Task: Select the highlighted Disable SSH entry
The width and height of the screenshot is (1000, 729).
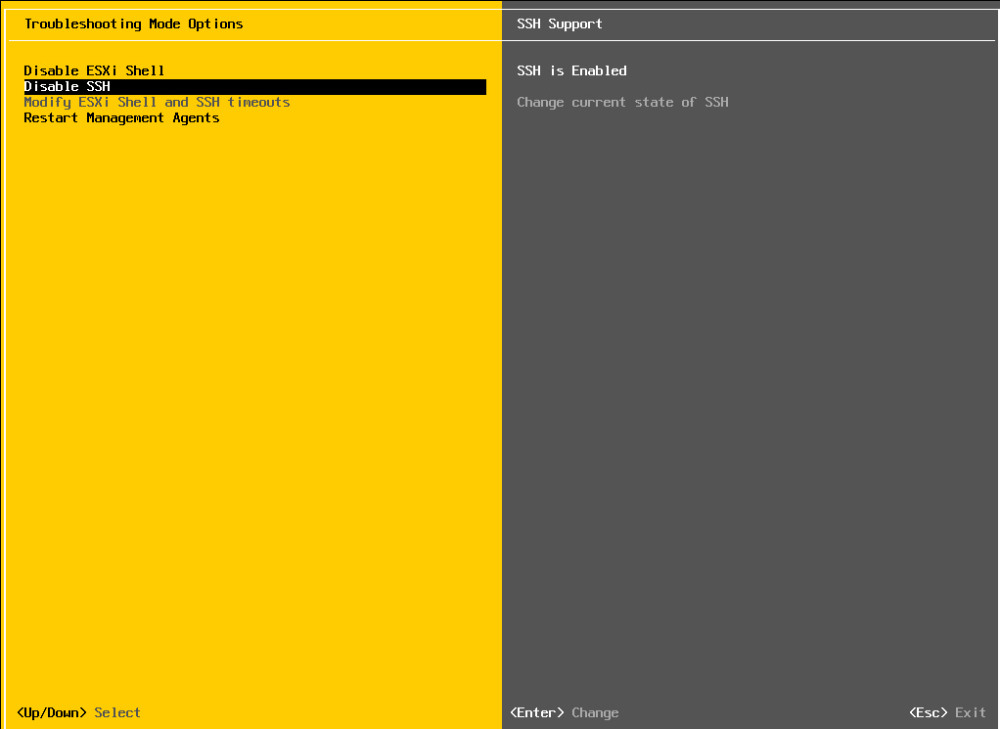Action: [x=255, y=87]
